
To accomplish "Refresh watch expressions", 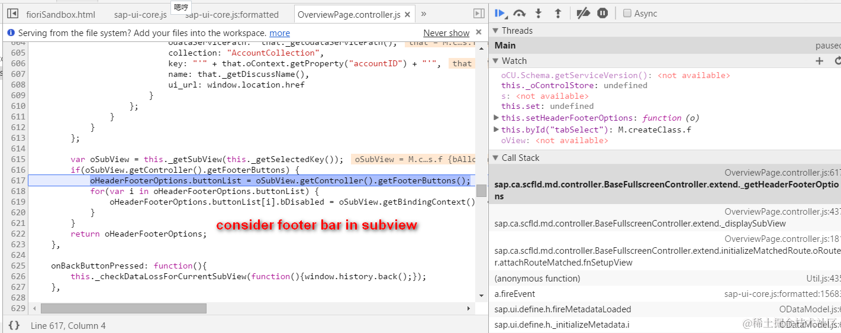I will [837, 61].
